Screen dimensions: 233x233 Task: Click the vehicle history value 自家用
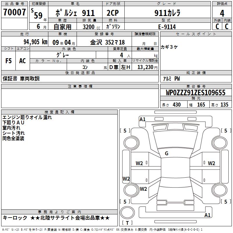62,27
